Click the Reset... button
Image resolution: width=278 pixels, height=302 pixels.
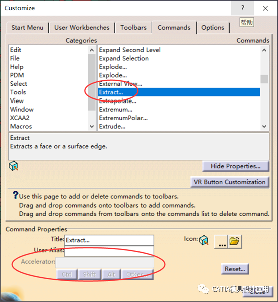click(x=235, y=269)
